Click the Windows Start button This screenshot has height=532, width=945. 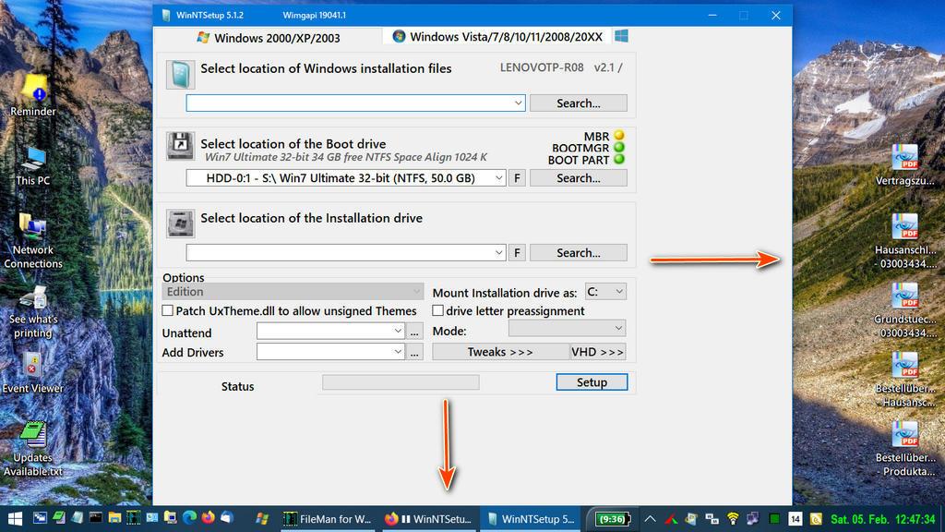[15, 519]
